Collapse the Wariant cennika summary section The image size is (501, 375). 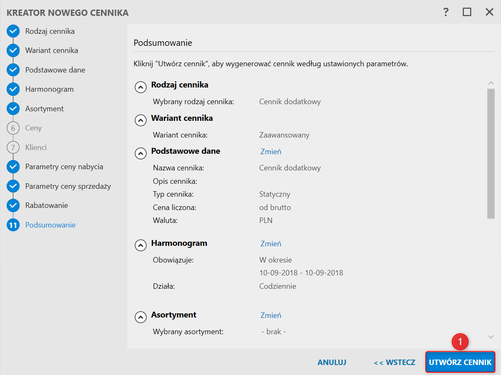click(141, 120)
